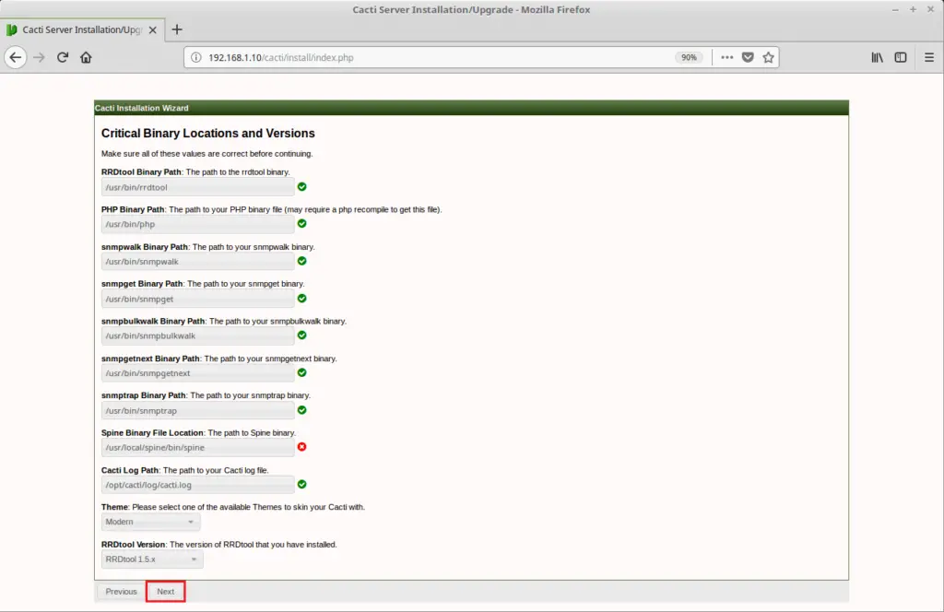
Task: Select the Cacti Server Installation browser tab
Action: pos(82,29)
